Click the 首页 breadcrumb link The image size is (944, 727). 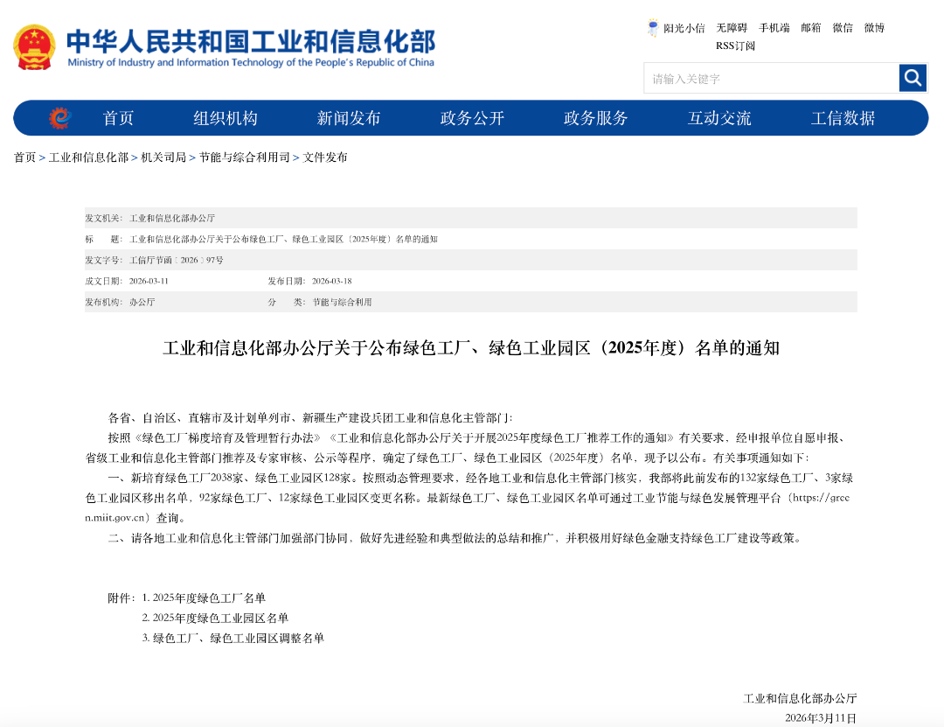(24, 157)
